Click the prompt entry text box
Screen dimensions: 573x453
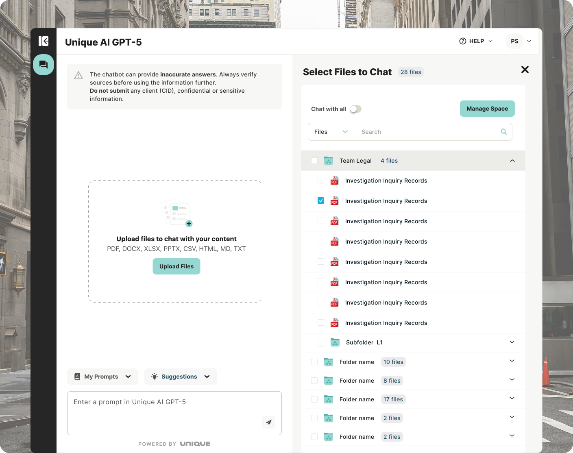click(x=174, y=413)
